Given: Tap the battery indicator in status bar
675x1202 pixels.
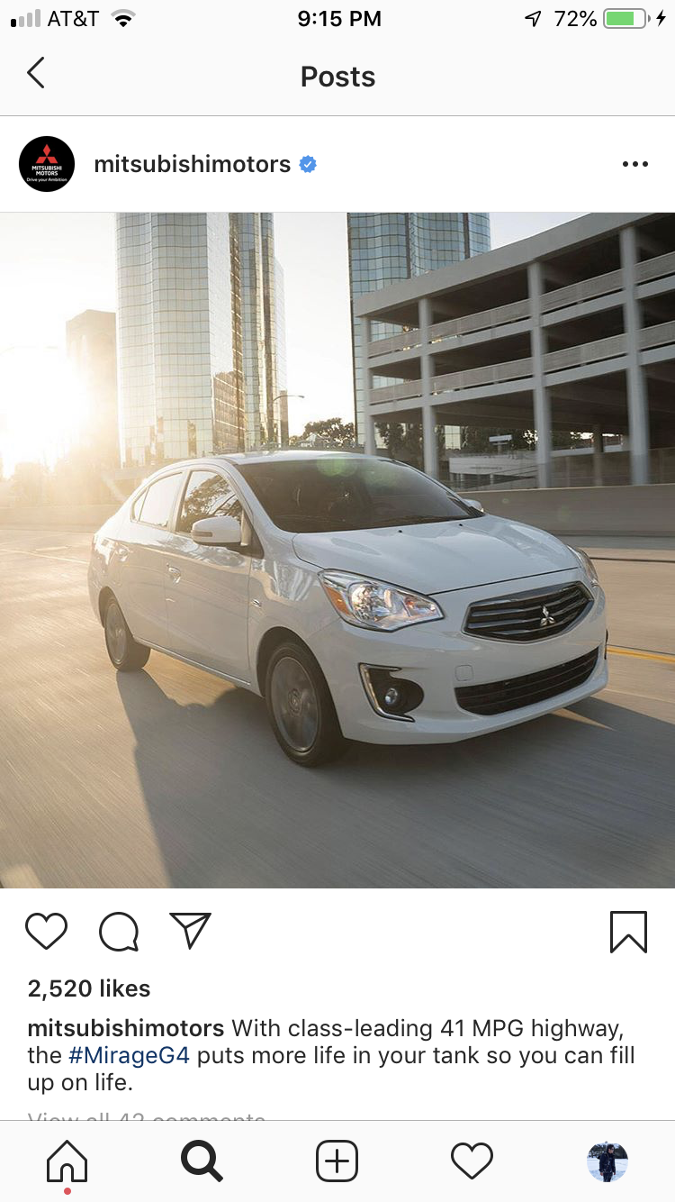Looking at the screenshot, I should pyautogui.click(x=625, y=19).
